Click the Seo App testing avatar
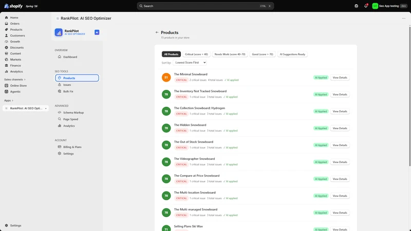 coord(375,6)
